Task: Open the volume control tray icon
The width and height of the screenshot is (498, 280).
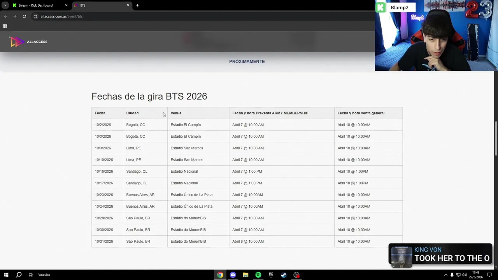Action: pos(464,275)
